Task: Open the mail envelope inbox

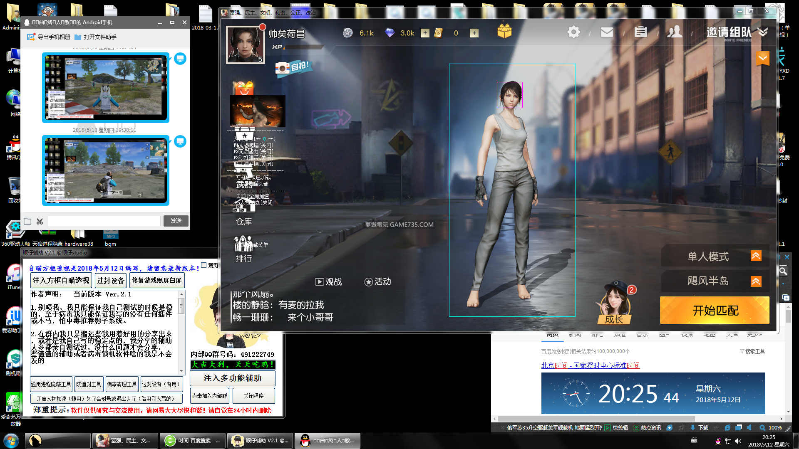Action: point(607,32)
